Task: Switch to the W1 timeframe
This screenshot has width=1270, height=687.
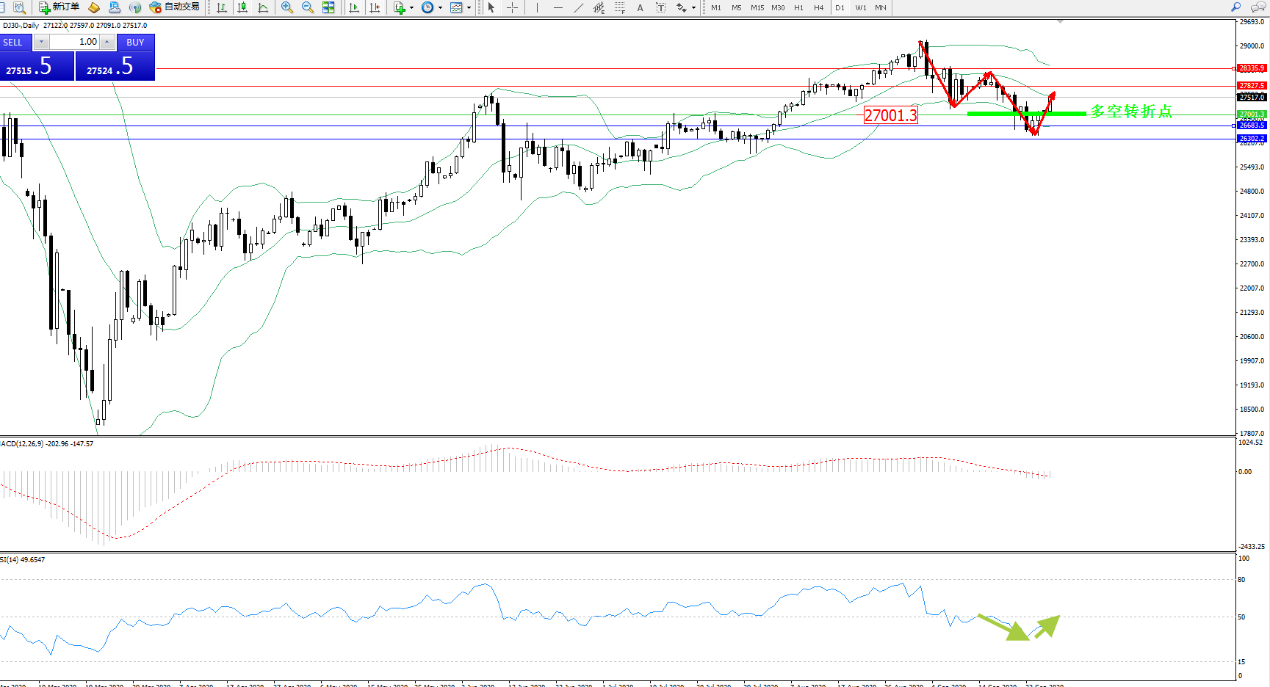Action: tap(860, 7)
